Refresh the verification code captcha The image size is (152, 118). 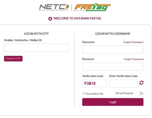pyautogui.click(x=141, y=83)
